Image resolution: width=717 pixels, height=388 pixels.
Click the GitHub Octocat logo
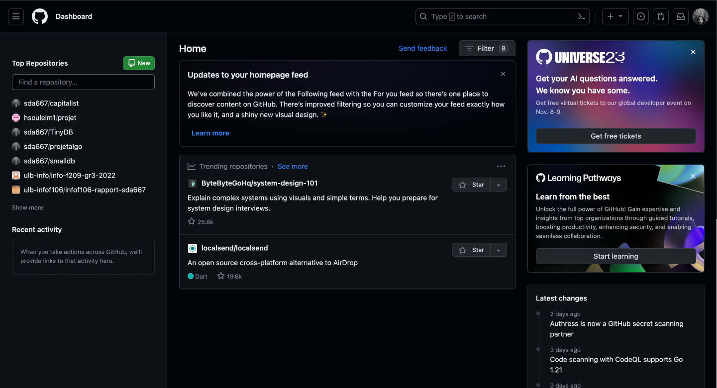click(x=40, y=16)
